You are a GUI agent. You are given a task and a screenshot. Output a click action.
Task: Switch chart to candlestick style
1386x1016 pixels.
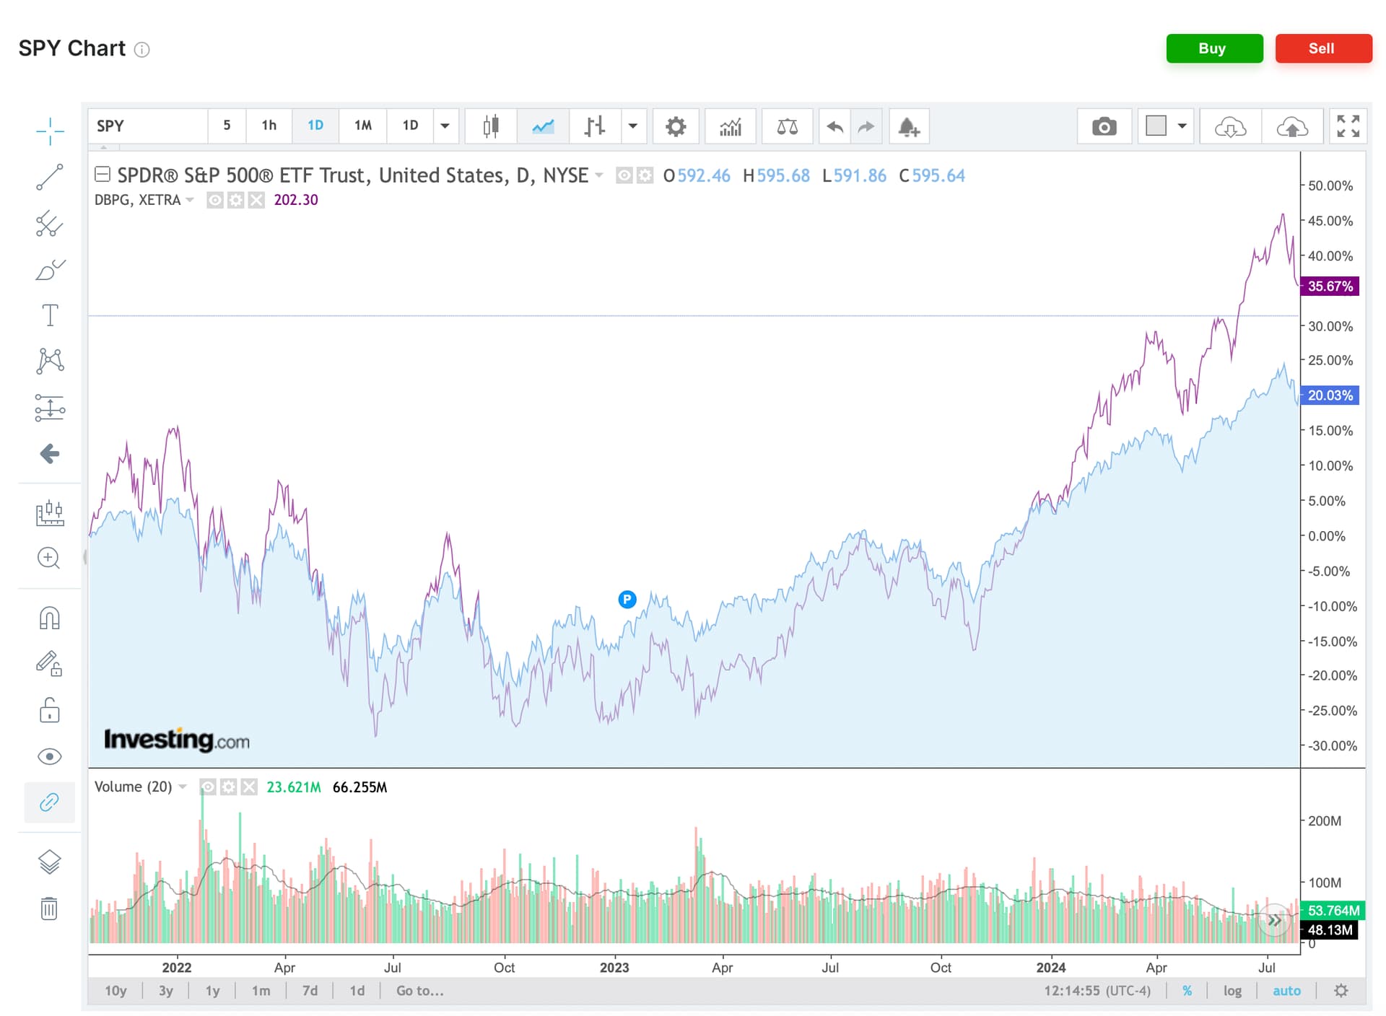(491, 126)
